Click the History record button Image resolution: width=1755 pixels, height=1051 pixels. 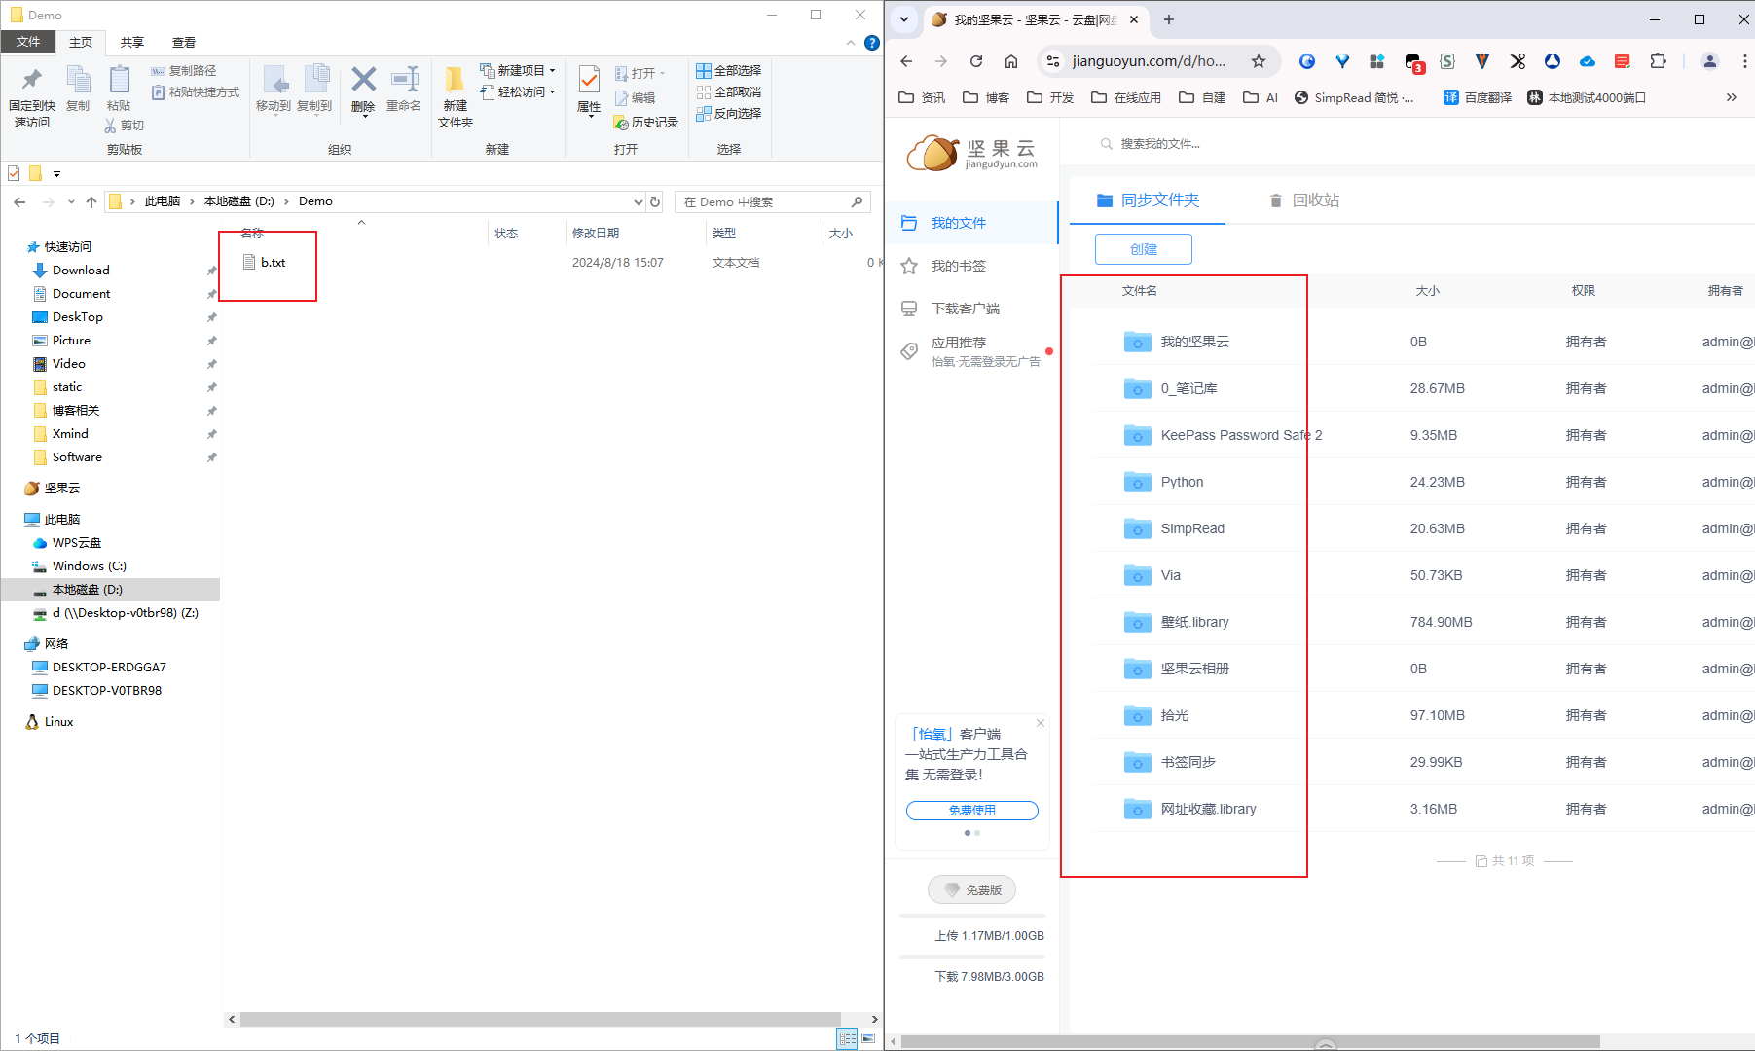point(646,123)
